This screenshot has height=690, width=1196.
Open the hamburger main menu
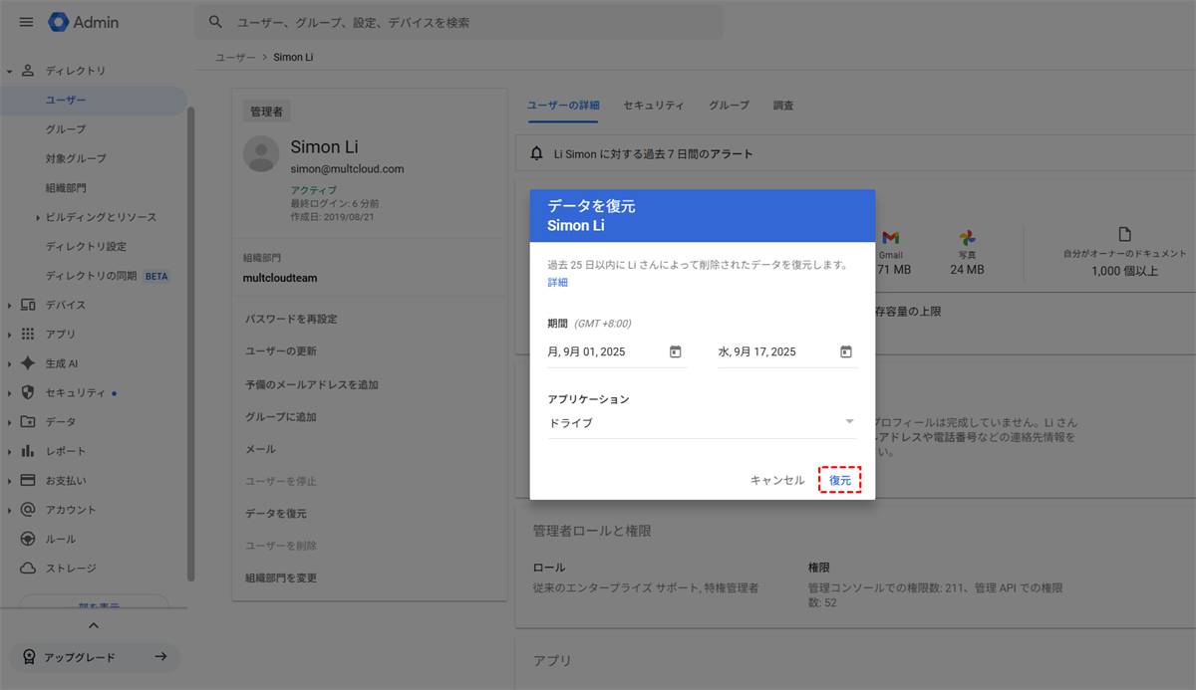point(26,22)
